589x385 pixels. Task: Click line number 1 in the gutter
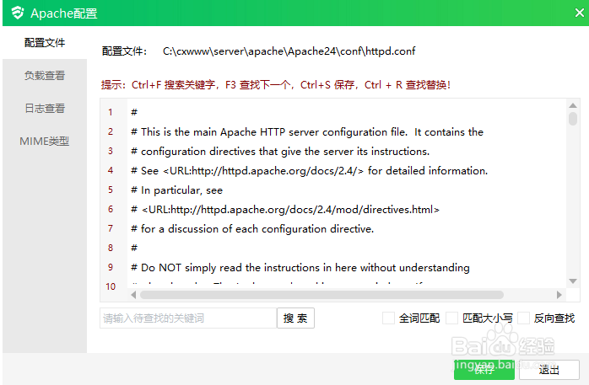pos(111,112)
